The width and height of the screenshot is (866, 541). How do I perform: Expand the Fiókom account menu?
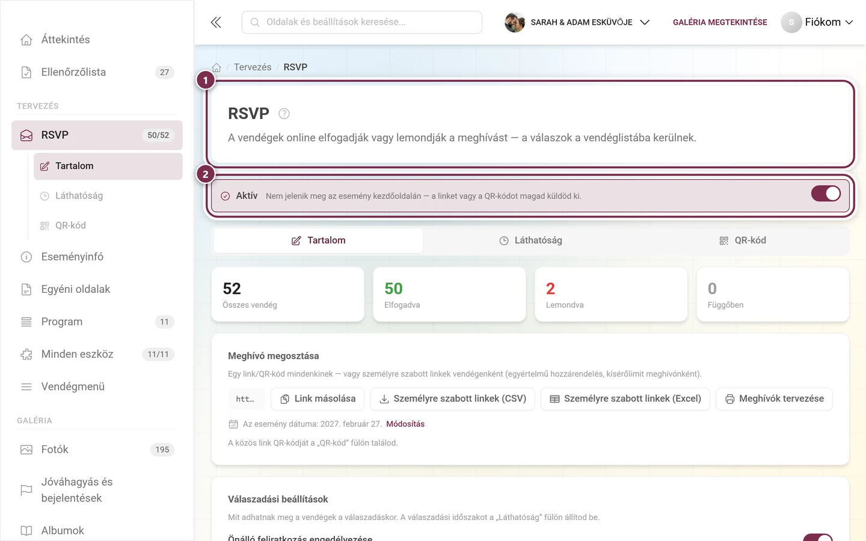(817, 22)
